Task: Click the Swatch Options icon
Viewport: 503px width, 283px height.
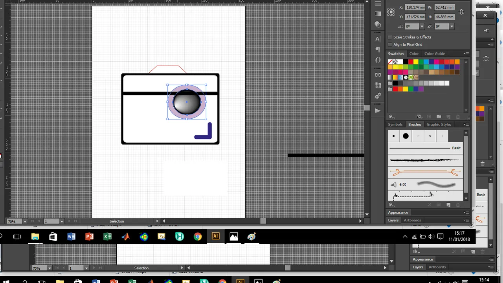Action: [x=429, y=117]
